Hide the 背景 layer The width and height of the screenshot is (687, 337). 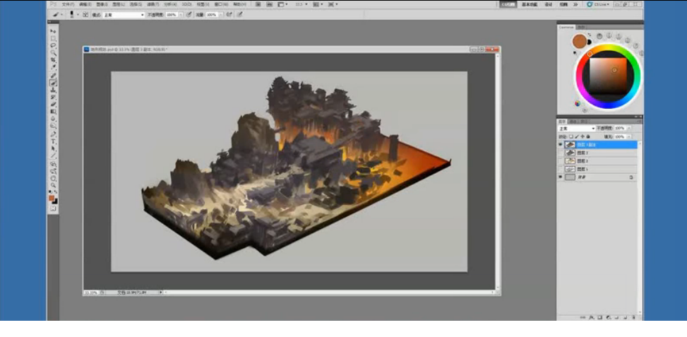(561, 177)
